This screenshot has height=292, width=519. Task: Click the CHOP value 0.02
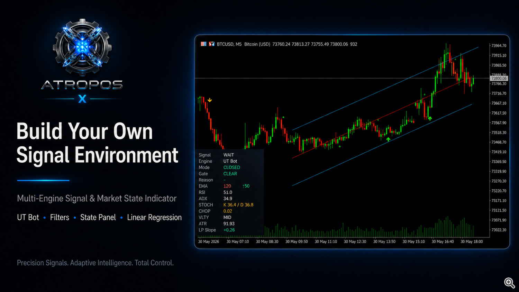(x=228, y=211)
